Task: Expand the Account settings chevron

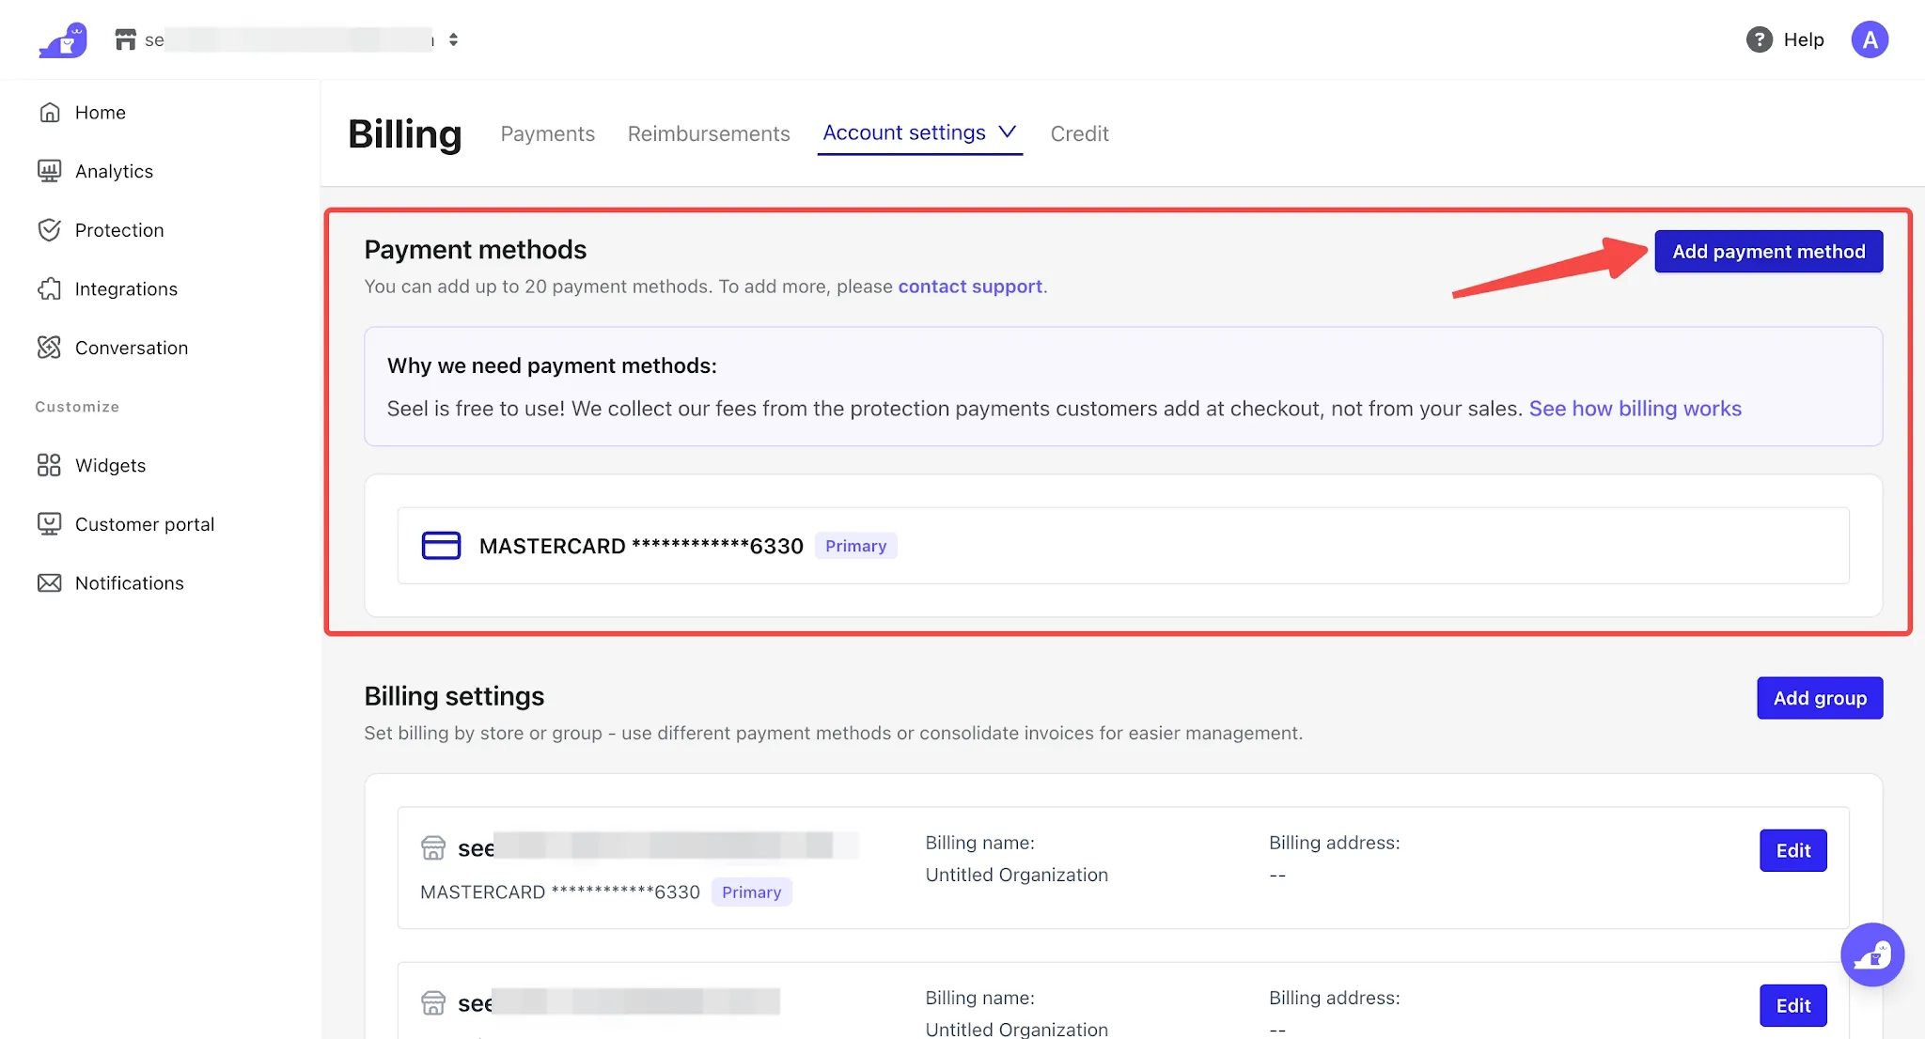Action: 1008,132
